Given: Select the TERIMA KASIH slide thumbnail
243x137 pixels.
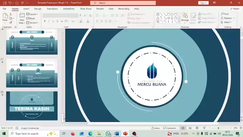Looking at the screenshot, I should coord(32,106).
